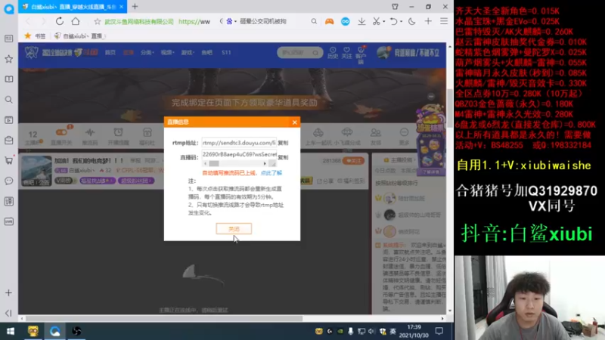Click the orange 关注 follow button

[353, 161]
